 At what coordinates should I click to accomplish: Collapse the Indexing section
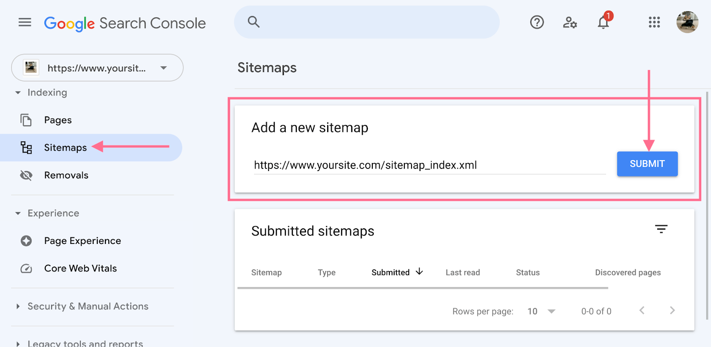[x=18, y=93]
